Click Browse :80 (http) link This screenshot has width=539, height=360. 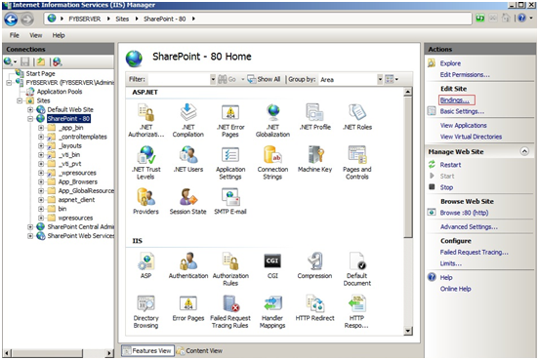point(464,213)
